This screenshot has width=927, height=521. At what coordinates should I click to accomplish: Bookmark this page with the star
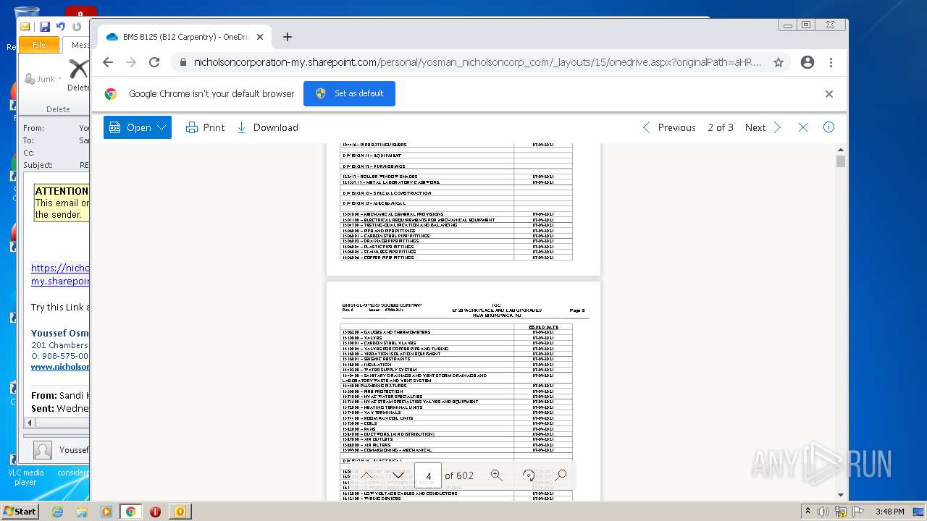[779, 62]
